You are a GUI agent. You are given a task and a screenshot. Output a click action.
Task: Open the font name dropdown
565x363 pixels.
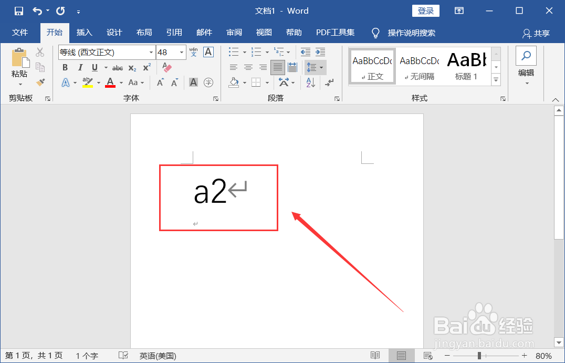point(151,53)
